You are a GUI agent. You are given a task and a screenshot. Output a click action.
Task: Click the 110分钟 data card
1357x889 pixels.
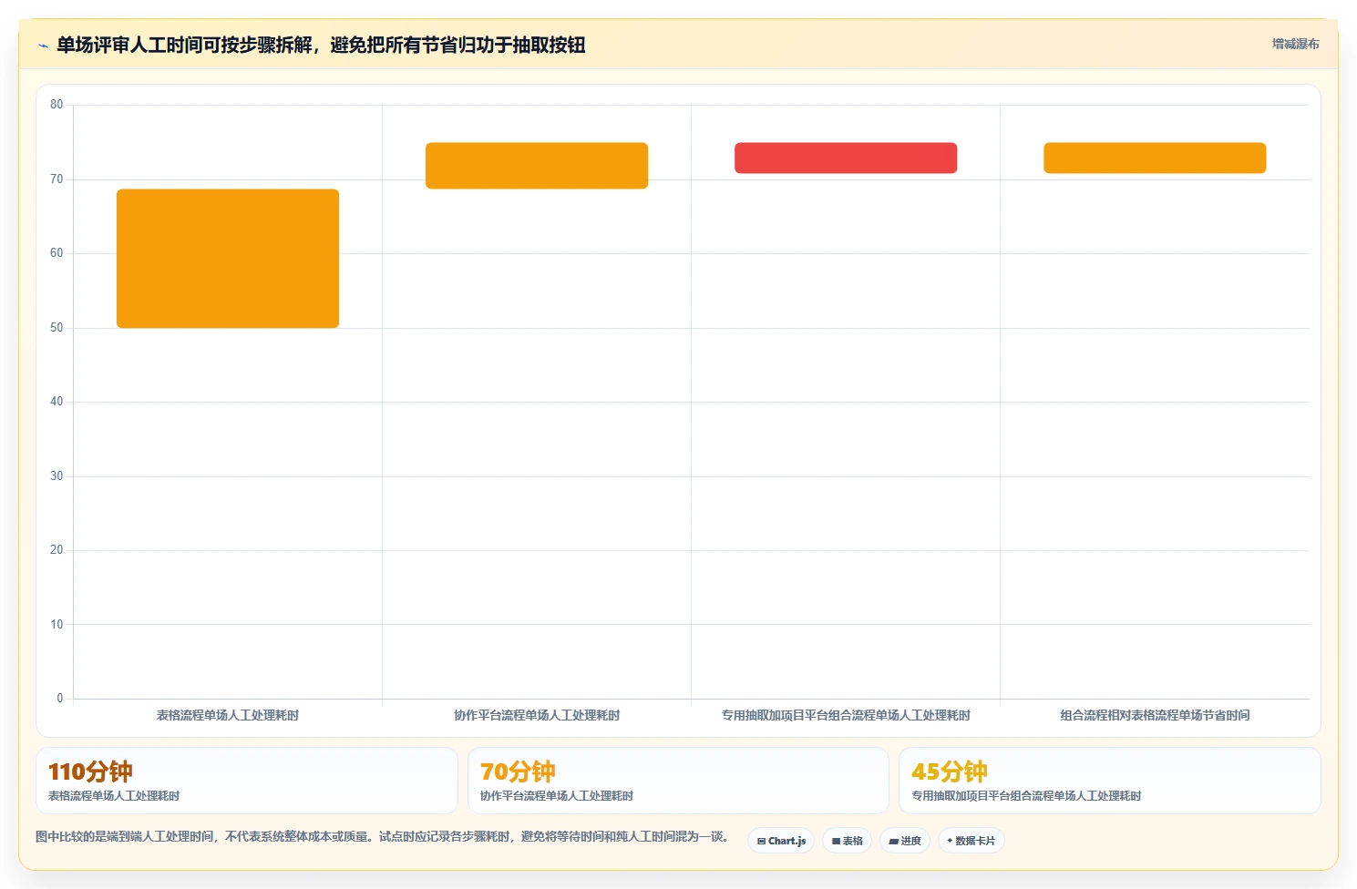[246, 781]
